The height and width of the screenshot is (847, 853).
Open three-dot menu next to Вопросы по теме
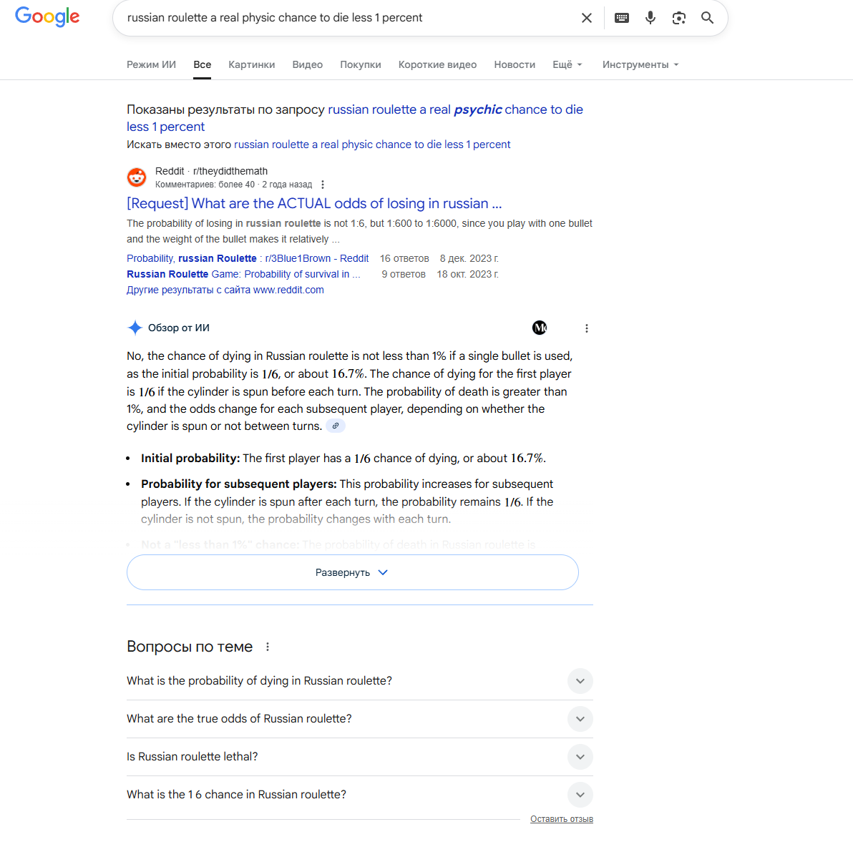click(x=267, y=647)
